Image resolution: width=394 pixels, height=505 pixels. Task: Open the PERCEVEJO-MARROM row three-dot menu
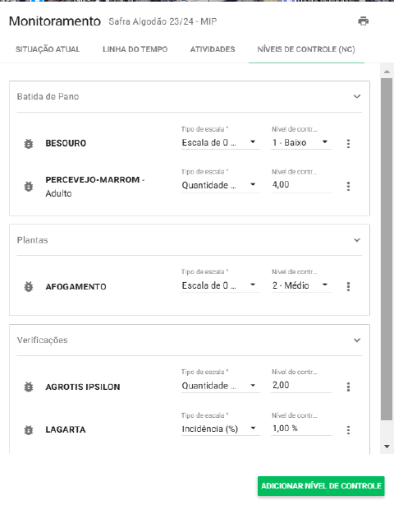pyautogui.click(x=348, y=186)
